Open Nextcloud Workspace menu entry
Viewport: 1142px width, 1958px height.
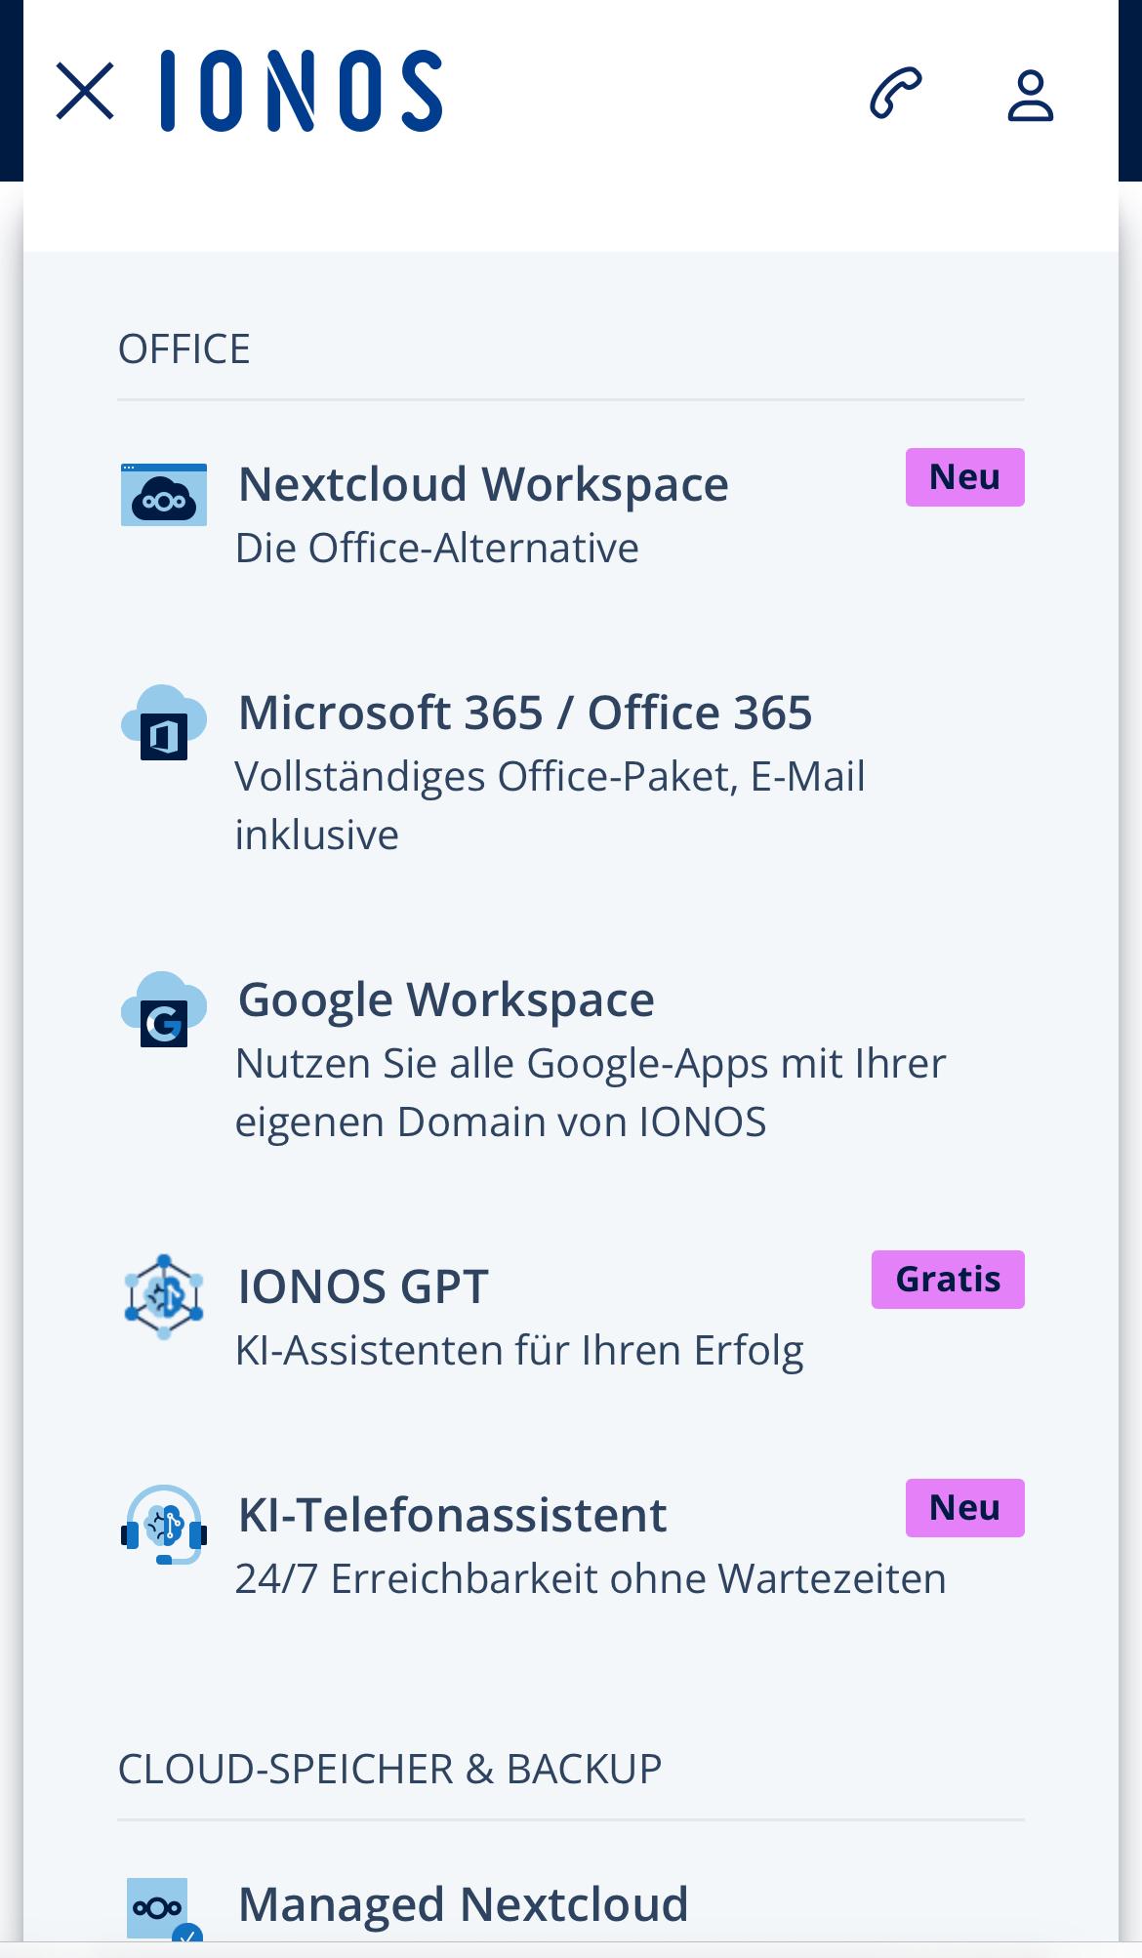click(483, 485)
